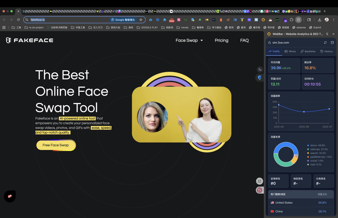338x218 pixels.
Task: Click the 16.8% bounce rate value
Action: 310,68
